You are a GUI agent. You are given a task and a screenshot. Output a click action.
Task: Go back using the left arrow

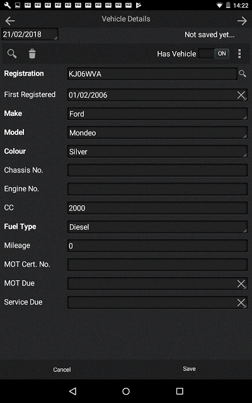10,21
